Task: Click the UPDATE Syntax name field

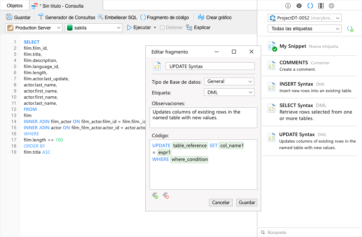Action: (x=210, y=66)
